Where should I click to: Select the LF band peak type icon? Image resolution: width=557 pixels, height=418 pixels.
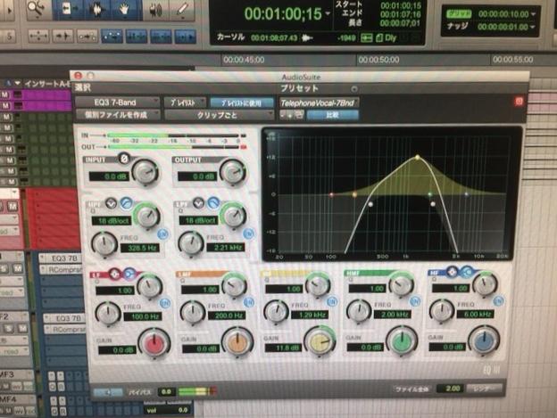click(114, 274)
